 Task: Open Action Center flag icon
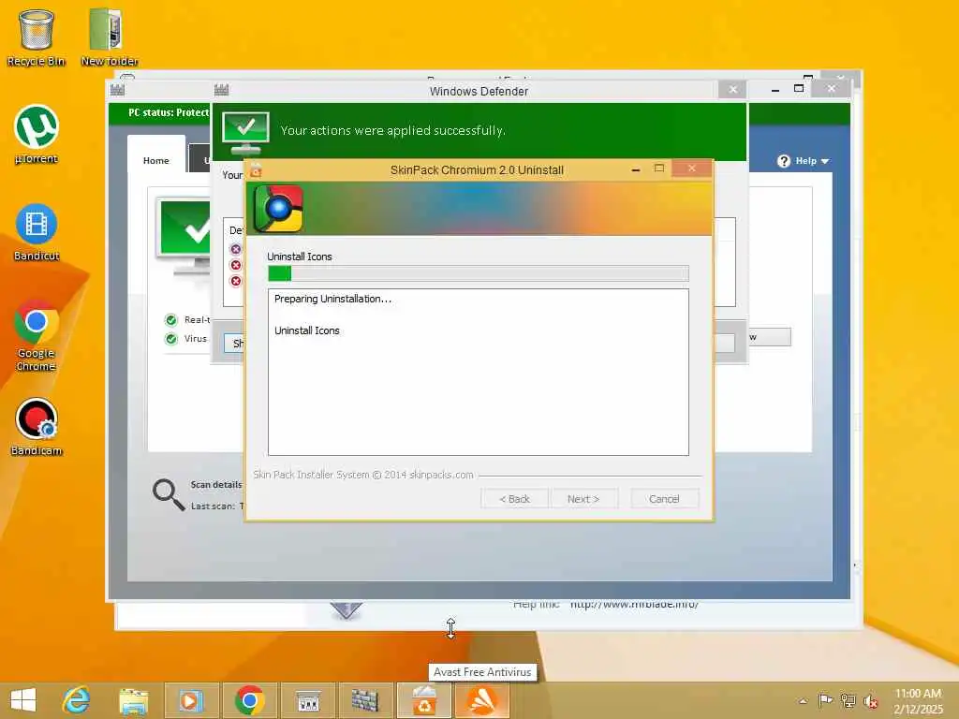pyautogui.click(x=825, y=700)
